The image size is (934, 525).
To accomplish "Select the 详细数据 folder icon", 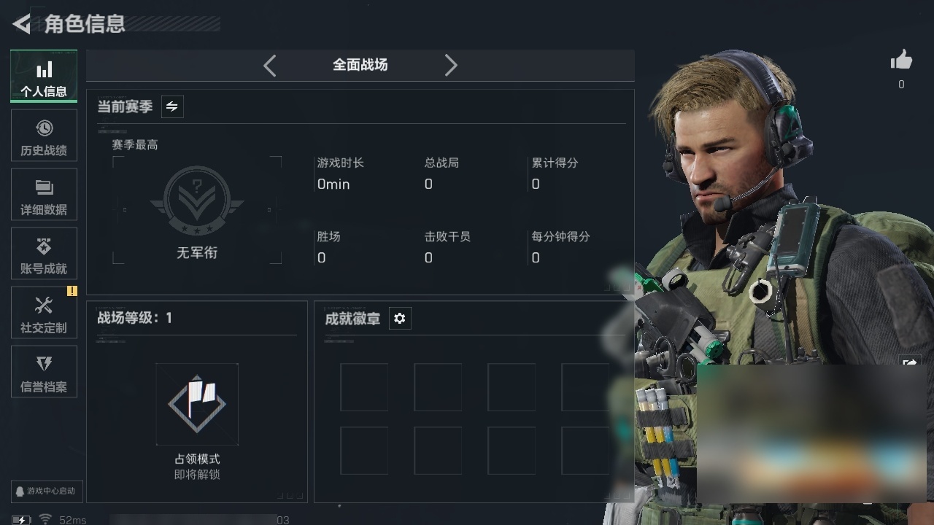I will [44, 188].
